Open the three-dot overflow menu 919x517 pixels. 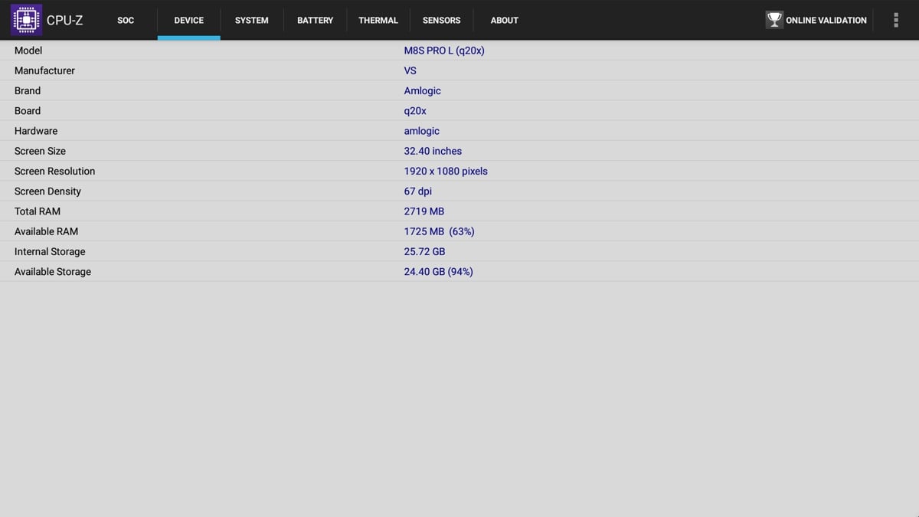coord(895,19)
